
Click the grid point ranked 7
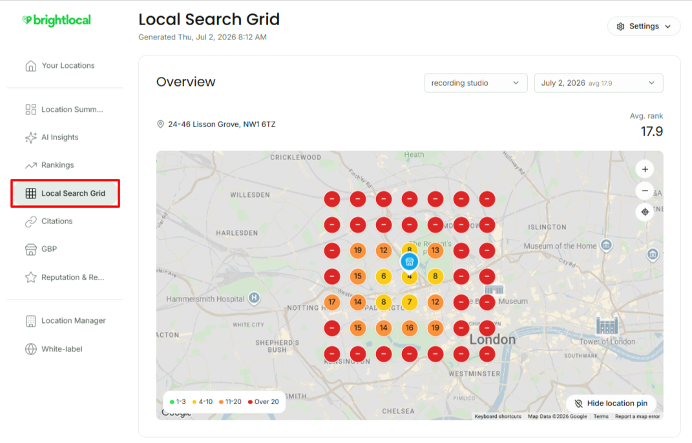[x=410, y=302]
